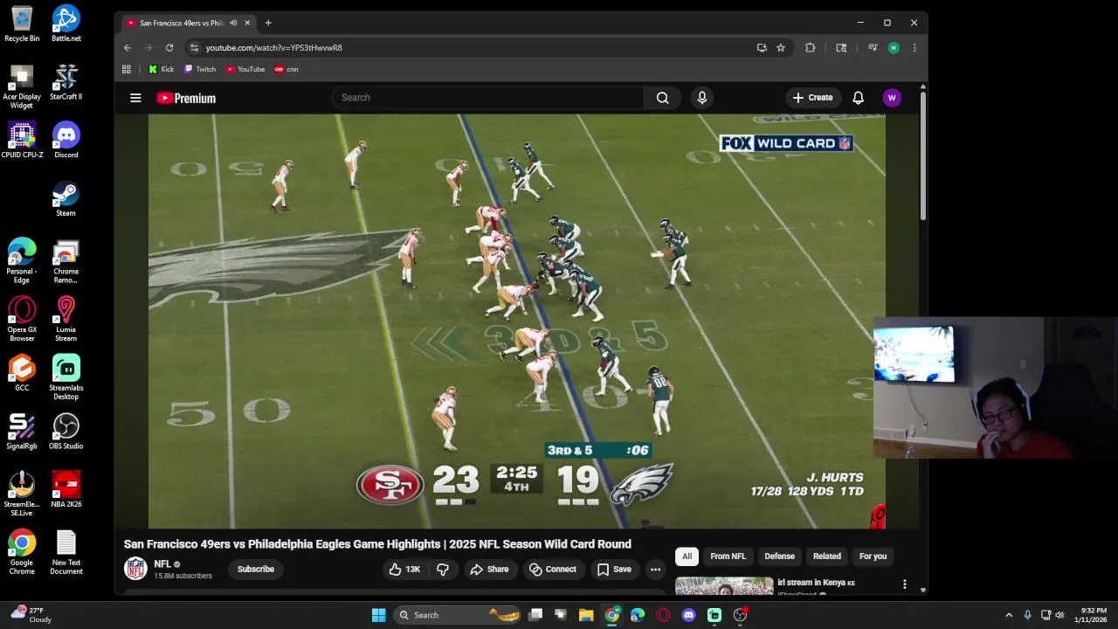Click the YouTube search magnifier button
The height and width of the screenshot is (629, 1118).
click(x=662, y=98)
